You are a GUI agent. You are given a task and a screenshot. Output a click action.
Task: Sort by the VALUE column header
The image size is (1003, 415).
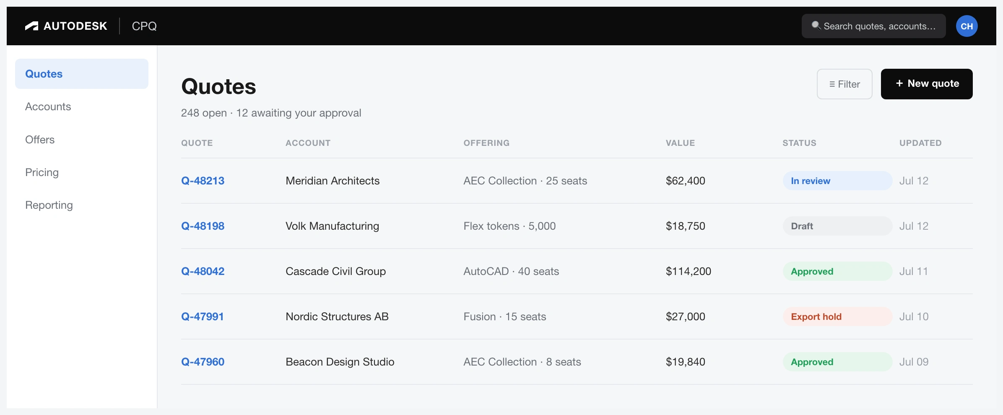[x=680, y=143]
